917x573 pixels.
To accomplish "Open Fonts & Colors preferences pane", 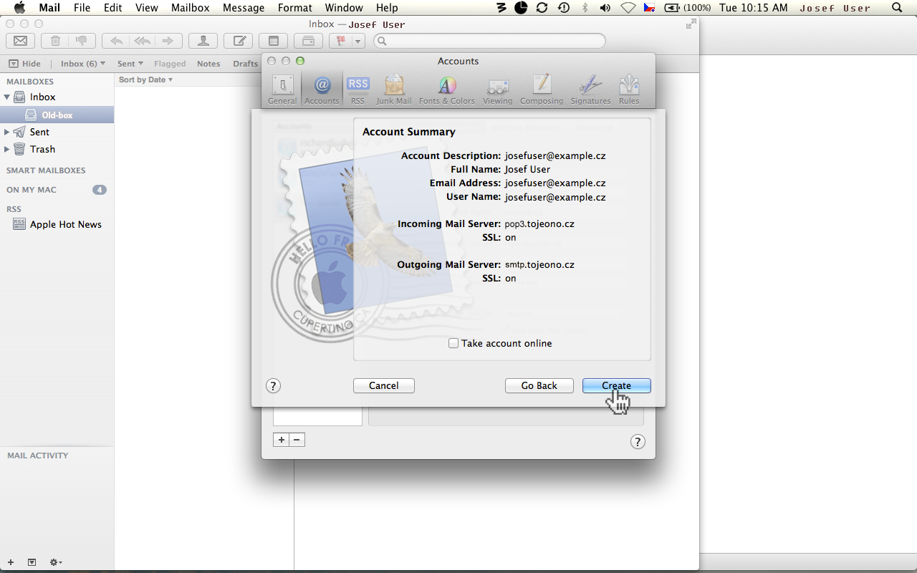I will pos(447,90).
